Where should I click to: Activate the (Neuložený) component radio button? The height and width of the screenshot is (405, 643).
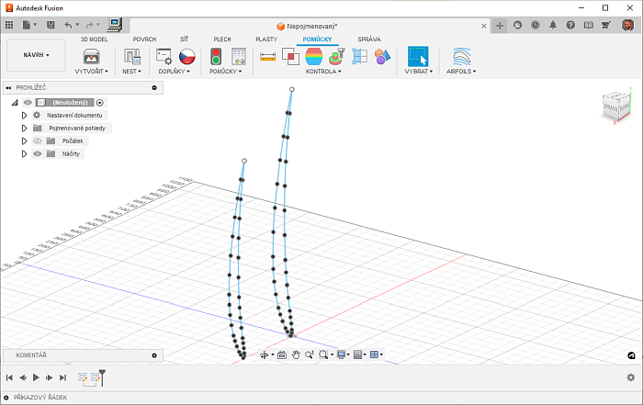click(x=100, y=103)
